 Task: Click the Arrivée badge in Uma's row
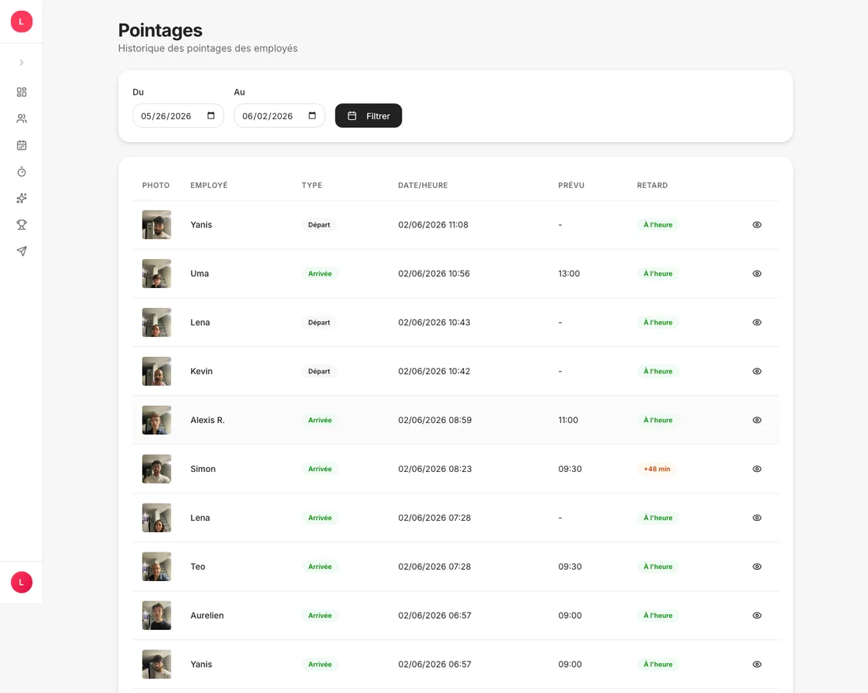tap(320, 273)
